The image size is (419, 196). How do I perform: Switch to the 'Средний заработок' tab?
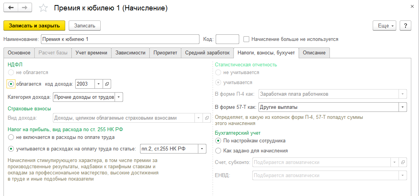(207, 53)
